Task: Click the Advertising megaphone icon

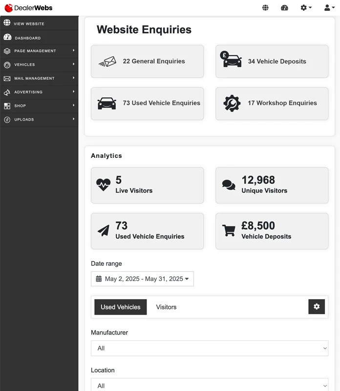Action: (x=7, y=92)
